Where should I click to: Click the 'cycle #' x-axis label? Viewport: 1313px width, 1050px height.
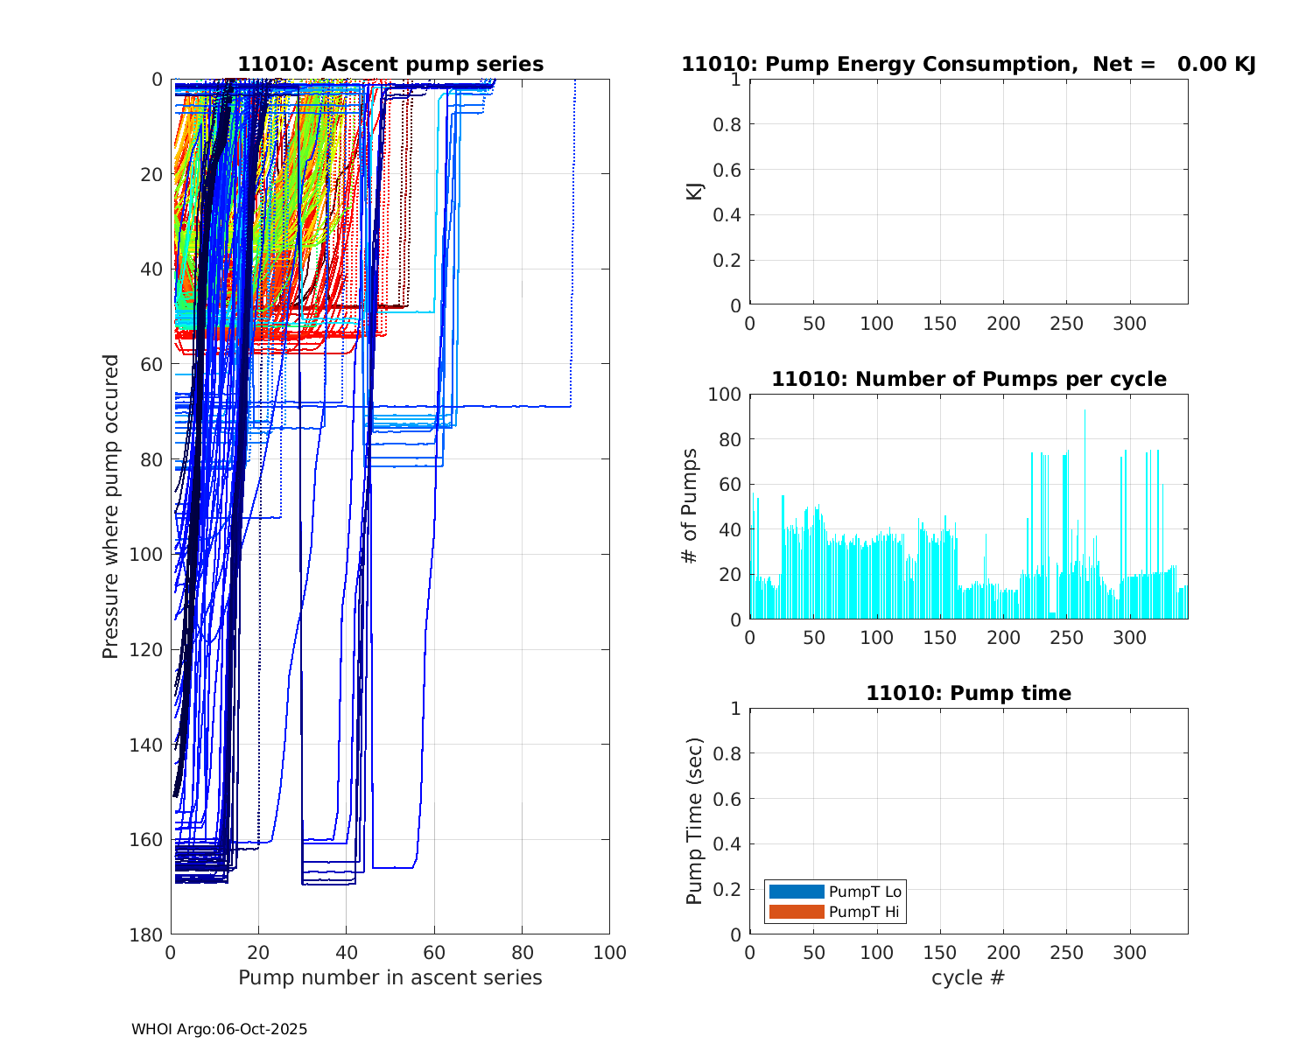(968, 977)
